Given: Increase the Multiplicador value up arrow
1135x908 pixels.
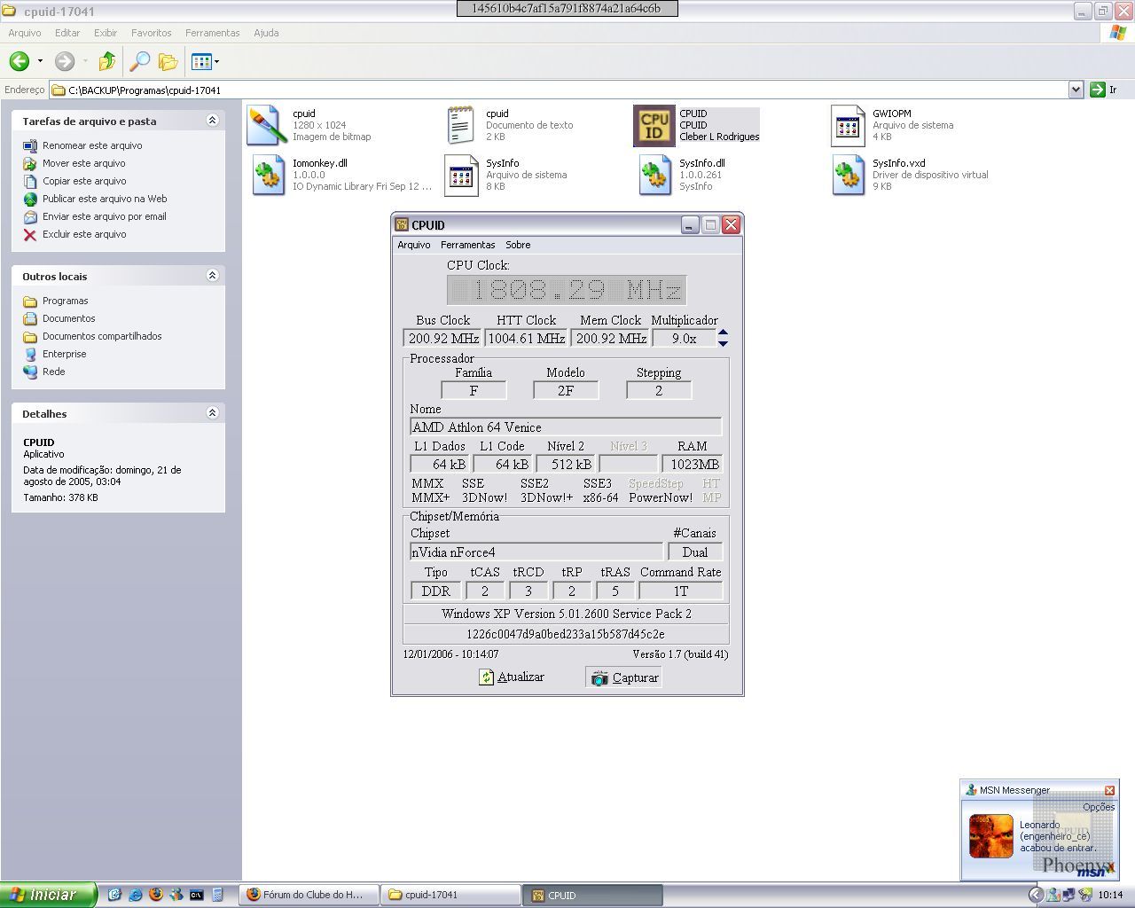Looking at the screenshot, I should pos(723,333).
